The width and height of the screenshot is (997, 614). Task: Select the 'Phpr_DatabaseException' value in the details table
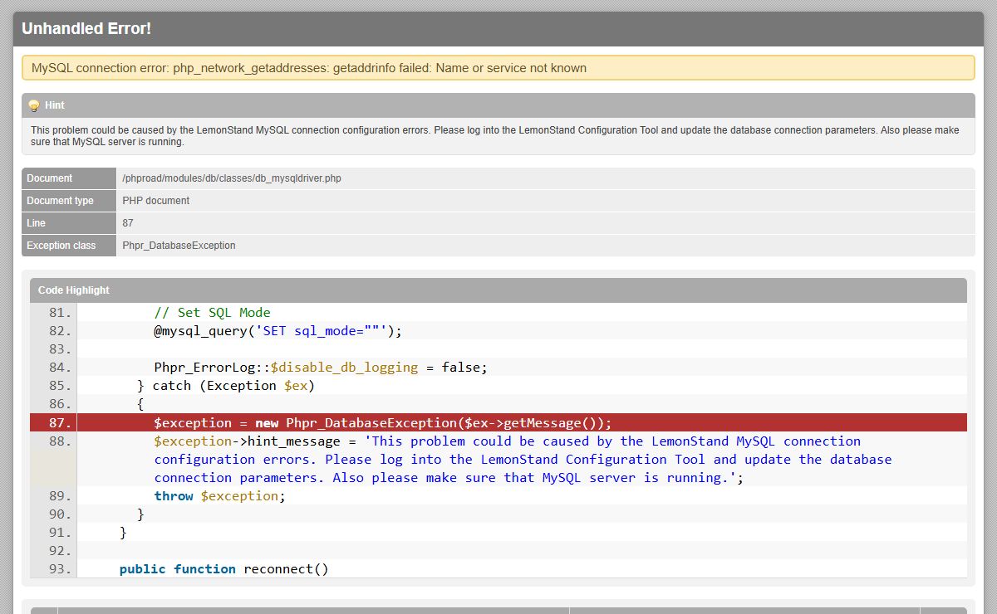[179, 246]
